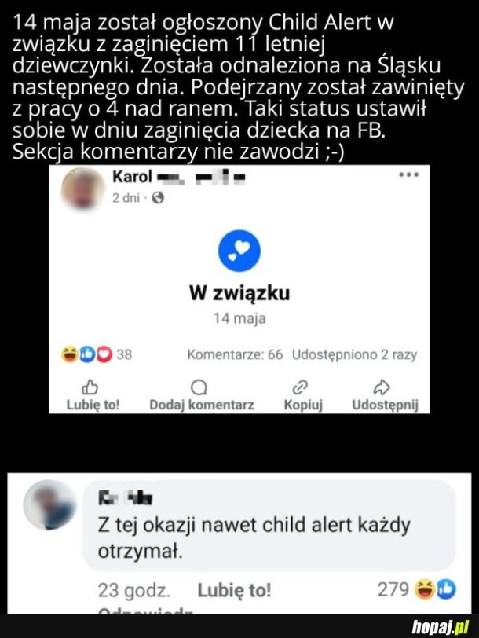
Task: Click the hopaj.pl logo
Action: (441, 627)
